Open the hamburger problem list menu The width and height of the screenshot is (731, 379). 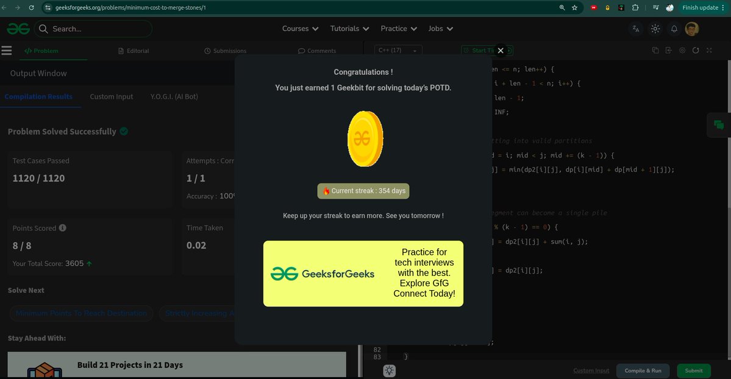point(7,51)
